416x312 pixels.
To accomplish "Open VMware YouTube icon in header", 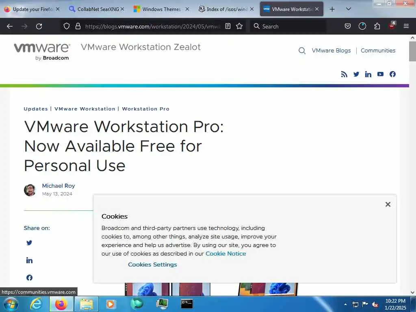I will click(380, 74).
